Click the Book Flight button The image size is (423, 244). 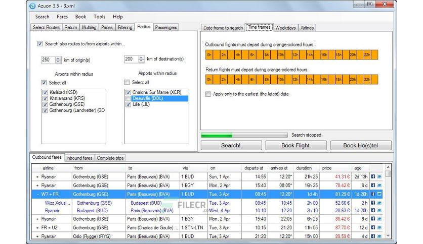click(295, 145)
